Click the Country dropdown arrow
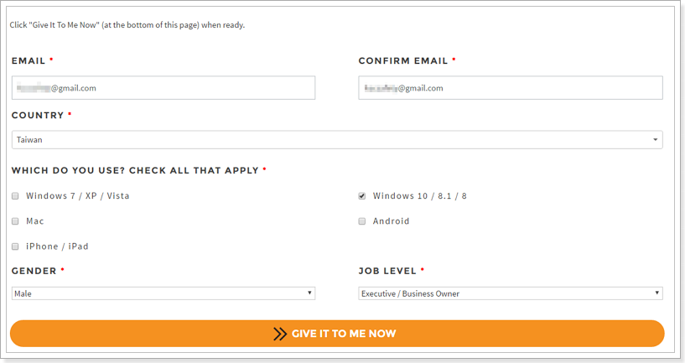Screen dimensions: 685x363 655,140
